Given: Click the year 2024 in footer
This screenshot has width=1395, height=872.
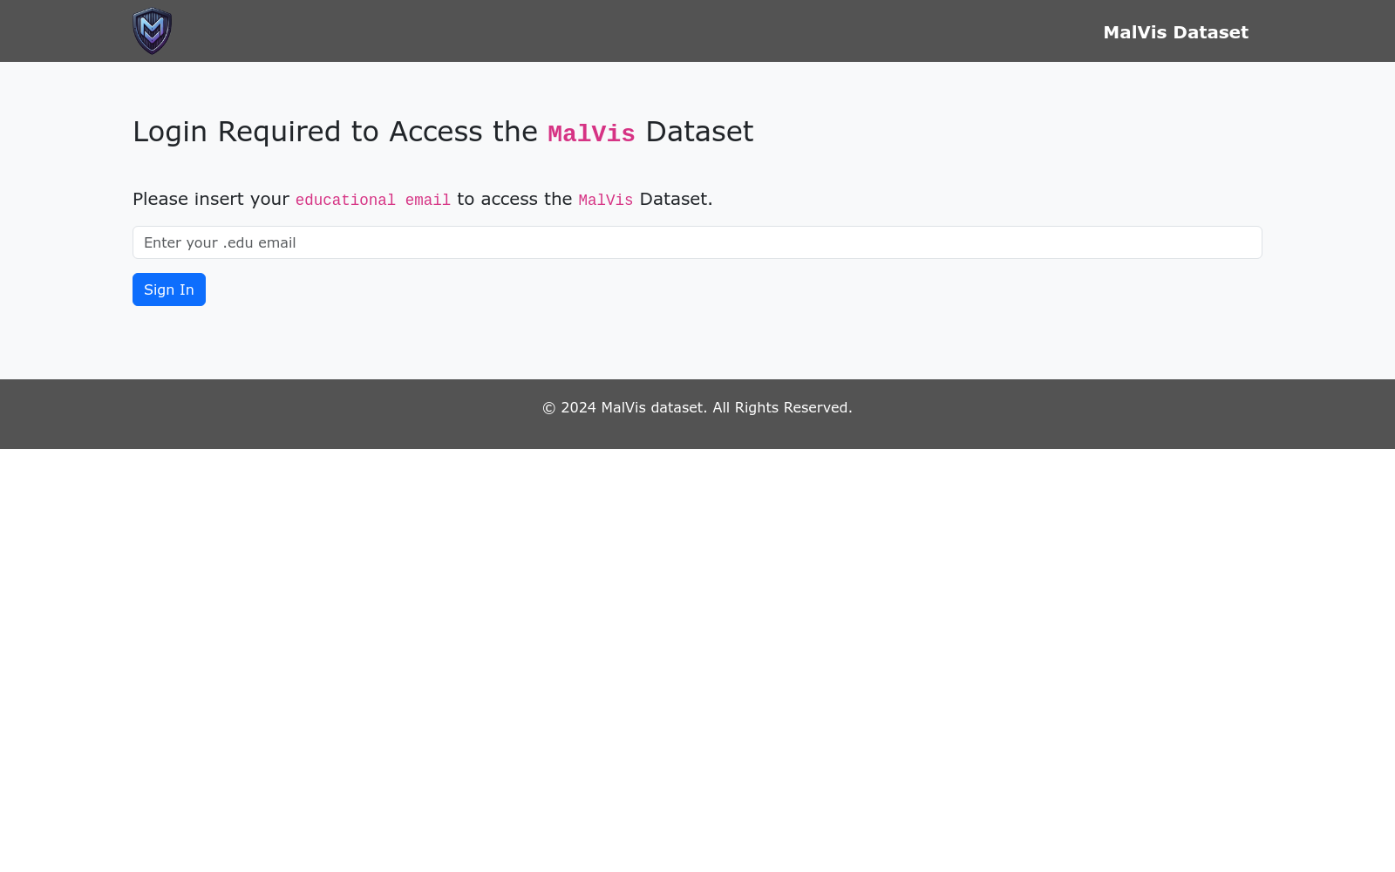Looking at the screenshot, I should 578,408.
